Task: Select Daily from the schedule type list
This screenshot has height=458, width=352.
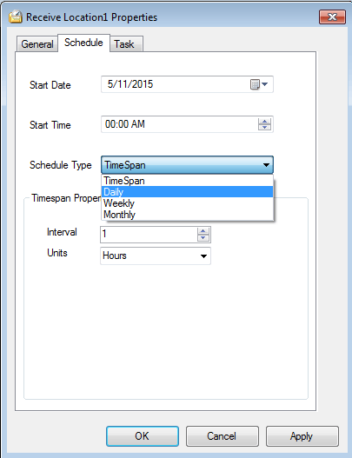Action: pos(187,192)
